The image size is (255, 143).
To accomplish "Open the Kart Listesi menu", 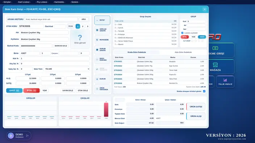I will (24, 2).
